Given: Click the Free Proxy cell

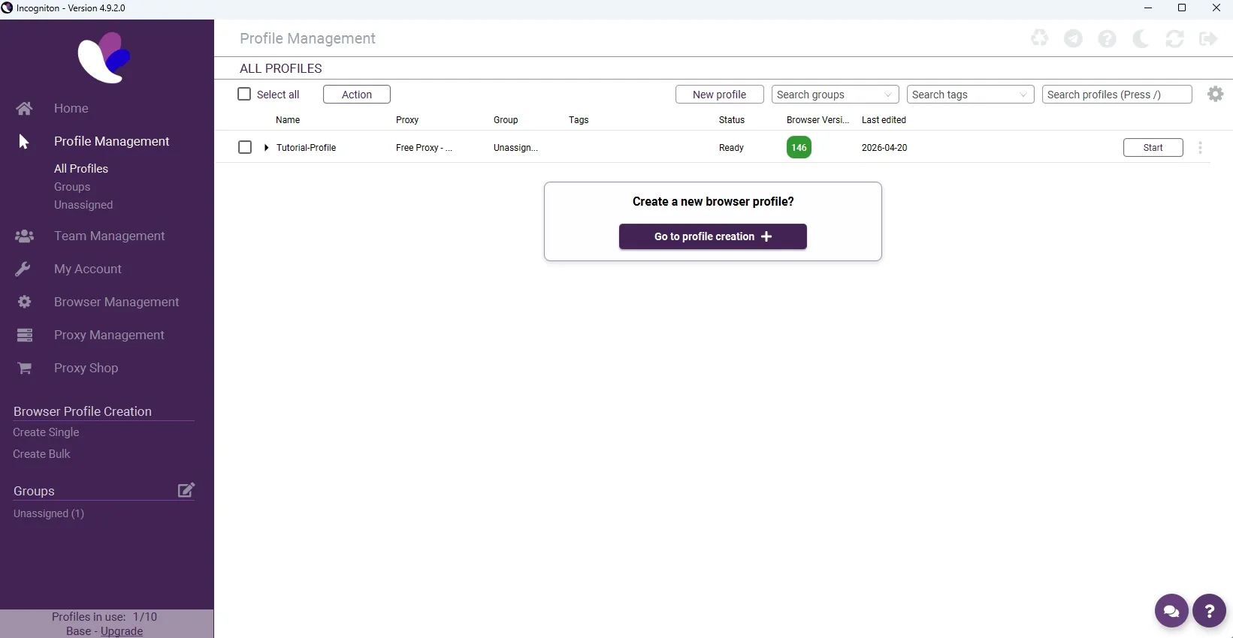Looking at the screenshot, I should [x=424, y=148].
